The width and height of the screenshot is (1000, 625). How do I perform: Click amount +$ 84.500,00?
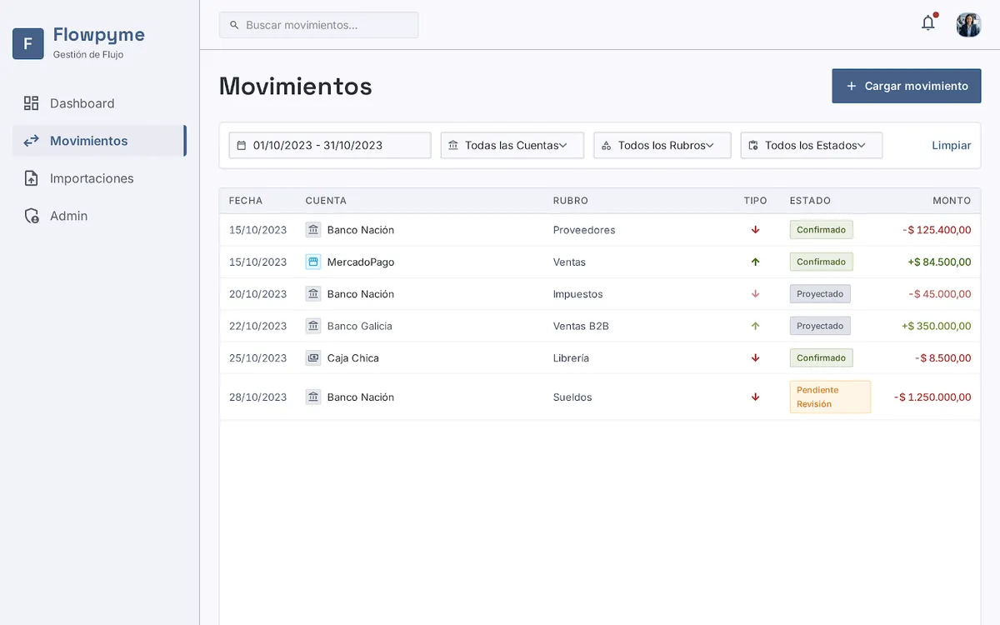[939, 262]
